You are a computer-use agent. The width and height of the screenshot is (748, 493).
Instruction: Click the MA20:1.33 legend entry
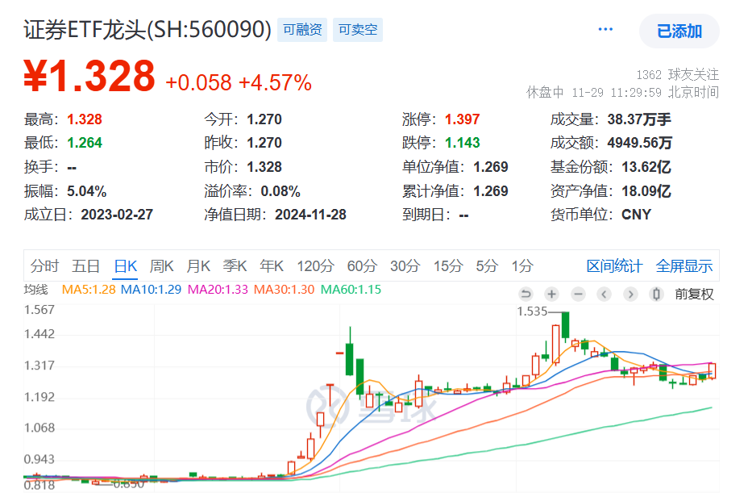(218, 290)
